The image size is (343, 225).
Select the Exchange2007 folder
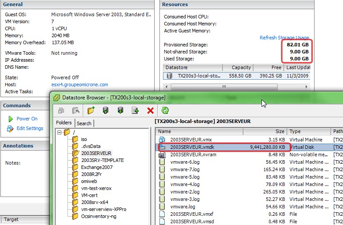(x=96, y=167)
